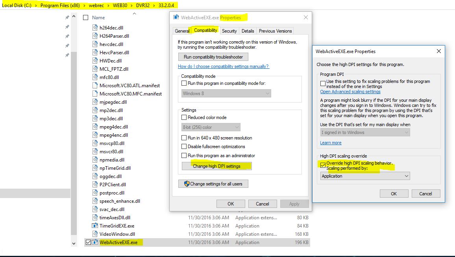Click the topmost pin icon in the navigation pane
The height and width of the screenshot is (257, 455).
coord(67,17)
